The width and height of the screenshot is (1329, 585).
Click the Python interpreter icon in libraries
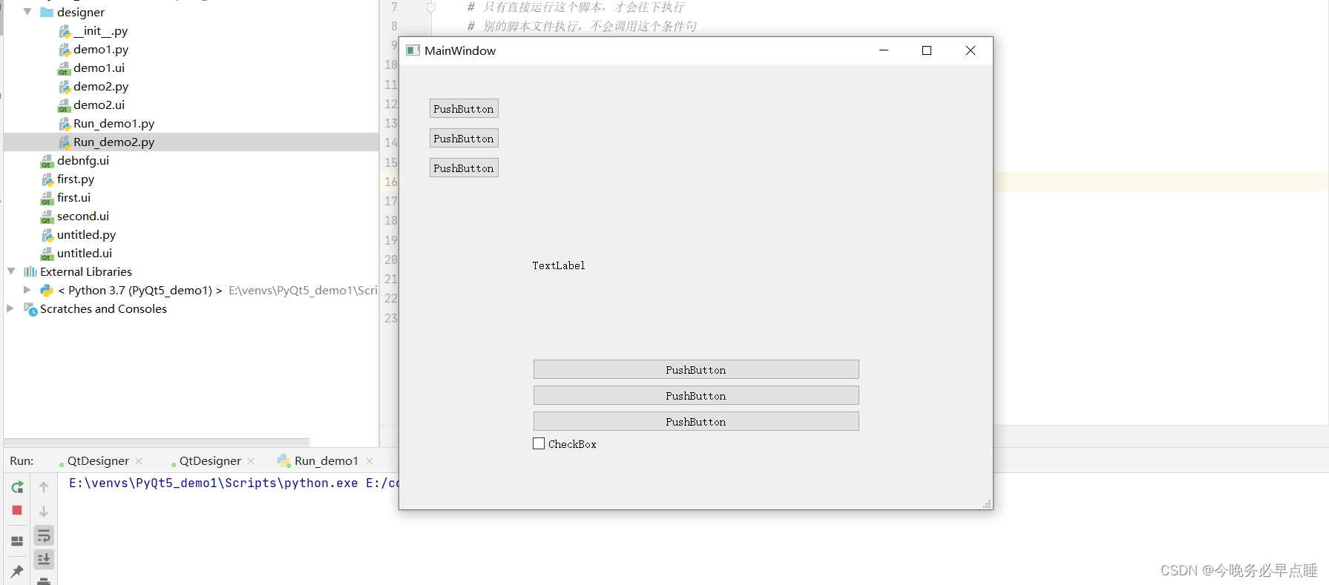47,291
